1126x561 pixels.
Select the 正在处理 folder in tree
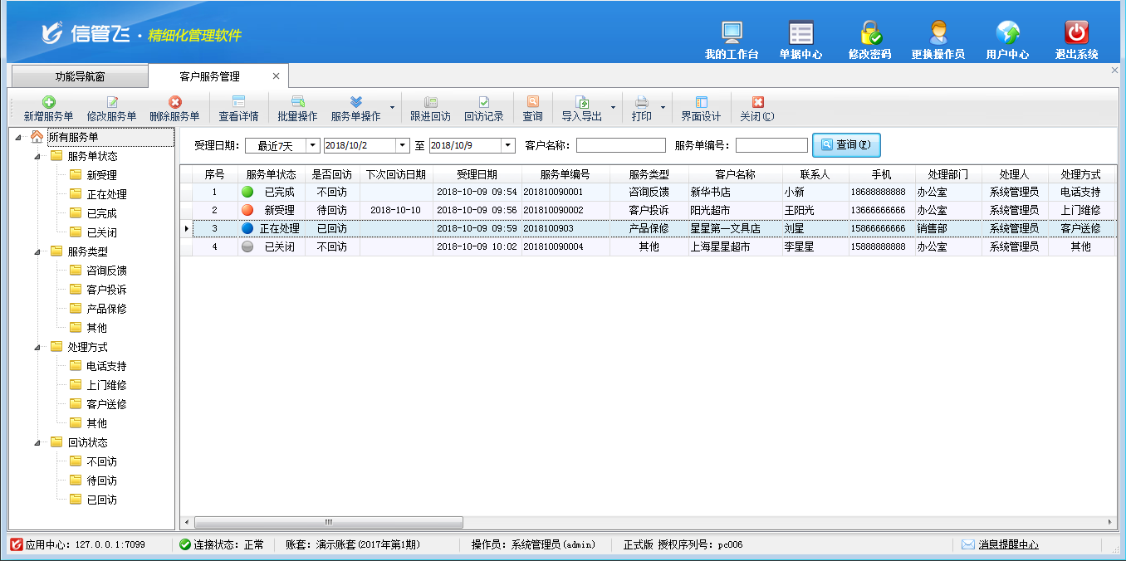pyautogui.click(x=106, y=194)
